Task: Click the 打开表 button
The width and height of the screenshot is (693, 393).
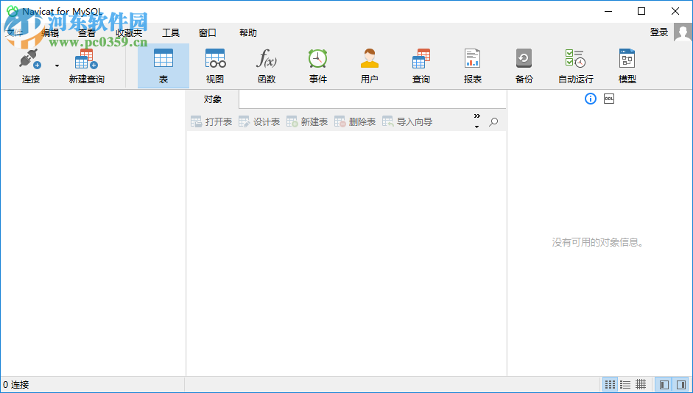Action: click(211, 122)
